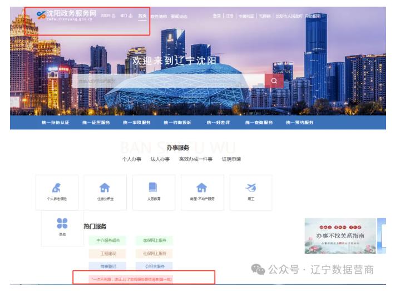Open the 办事不找关系指南 banner image
This screenshot has width=415, height=291.
[x=340, y=236]
